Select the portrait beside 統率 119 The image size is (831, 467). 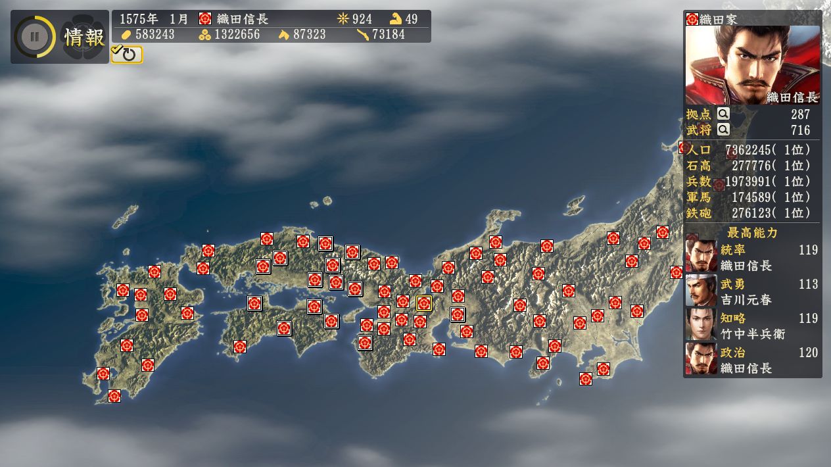pyautogui.click(x=701, y=255)
